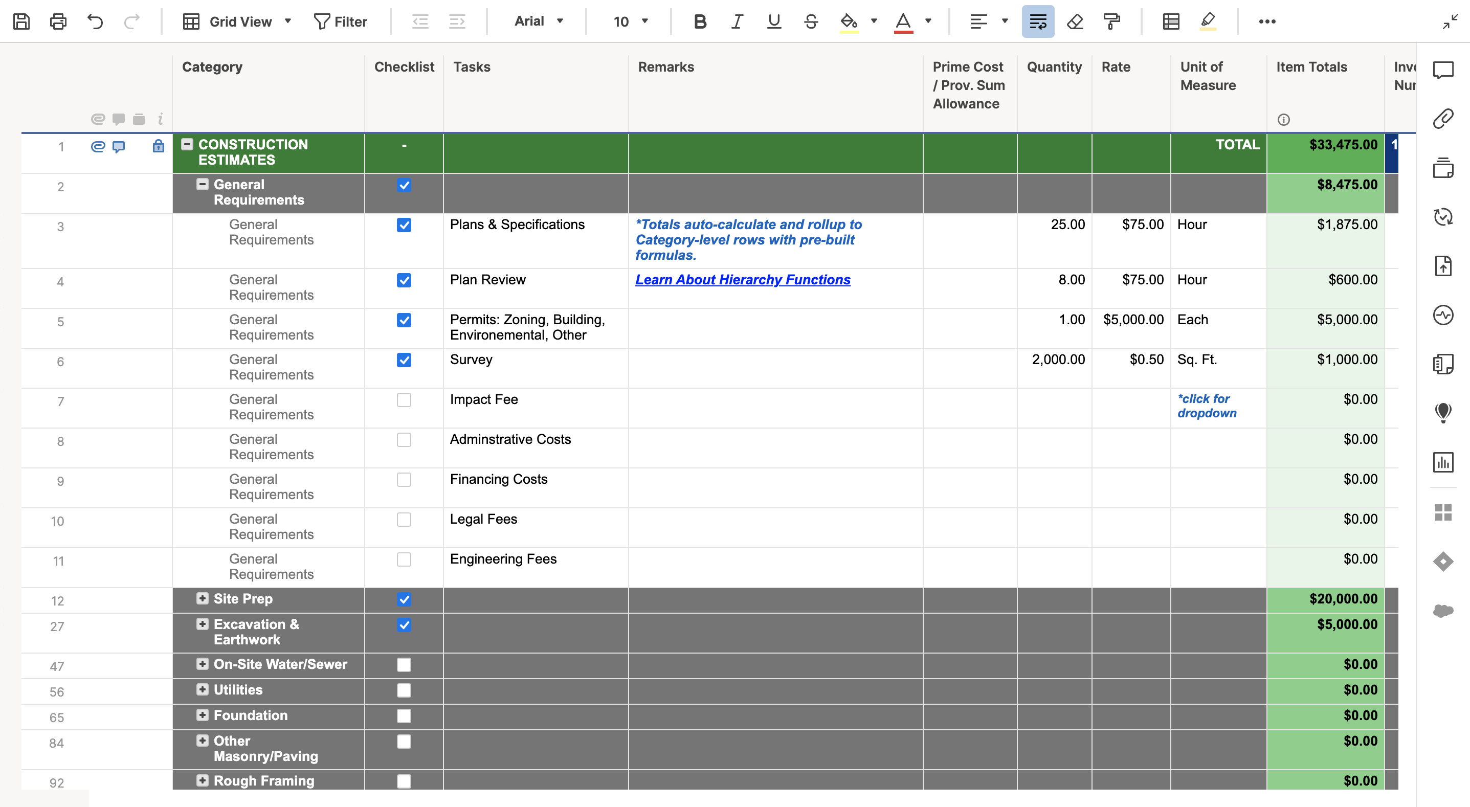Check the Impact Fee checkbox
Screen dimensions: 1470x807
coord(404,399)
